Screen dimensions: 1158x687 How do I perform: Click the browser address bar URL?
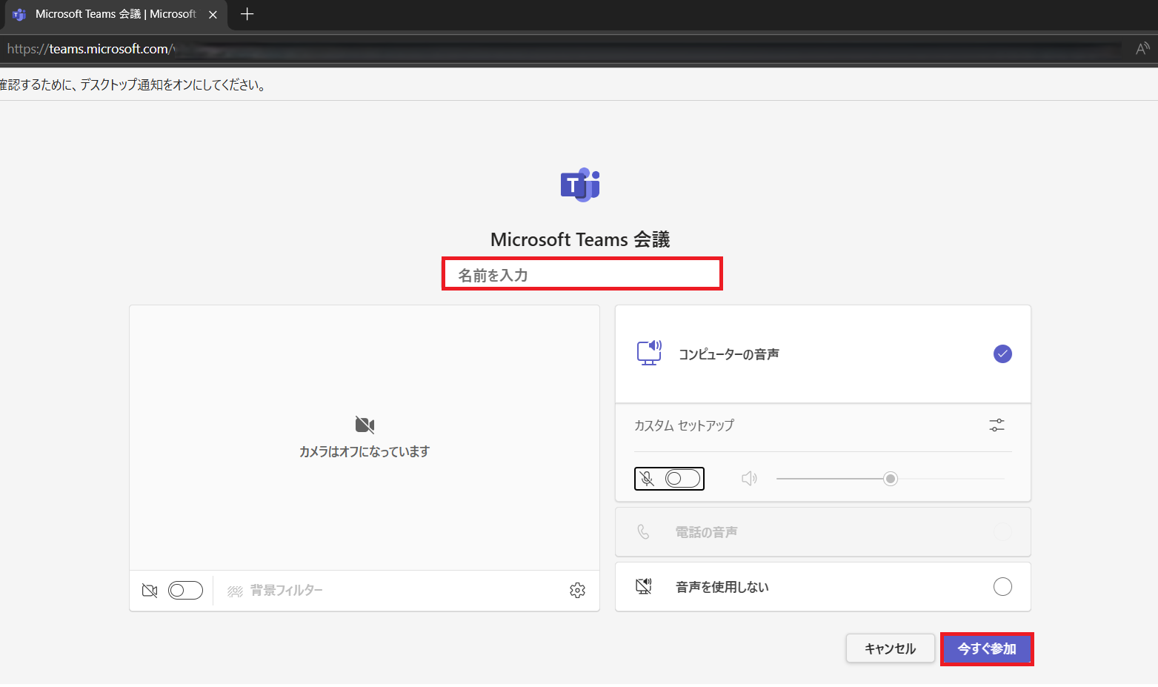click(90, 49)
